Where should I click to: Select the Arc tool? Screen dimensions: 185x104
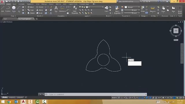[19, 9]
